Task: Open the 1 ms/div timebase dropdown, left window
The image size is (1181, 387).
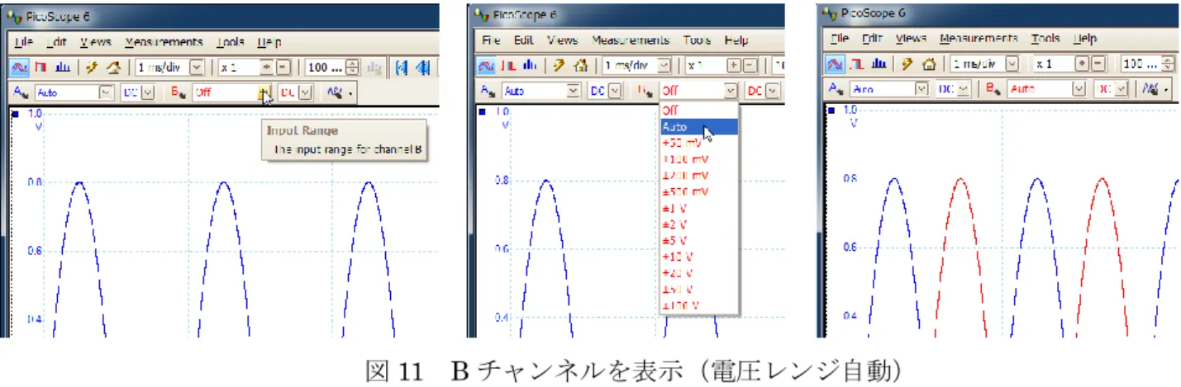Action: (x=197, y=68)
